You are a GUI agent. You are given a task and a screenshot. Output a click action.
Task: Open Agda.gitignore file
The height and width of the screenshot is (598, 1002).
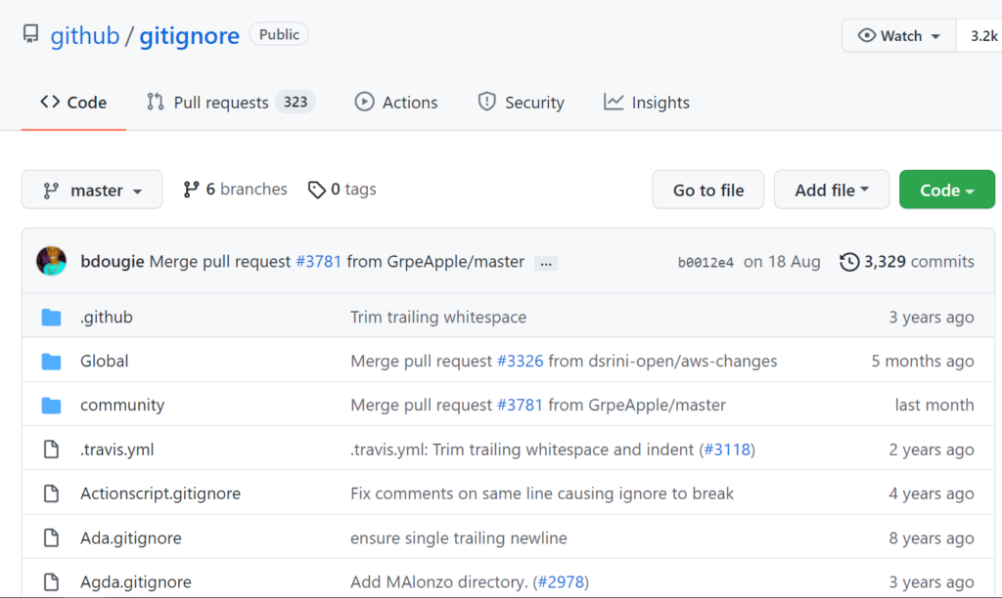click(x=135, y=582)
